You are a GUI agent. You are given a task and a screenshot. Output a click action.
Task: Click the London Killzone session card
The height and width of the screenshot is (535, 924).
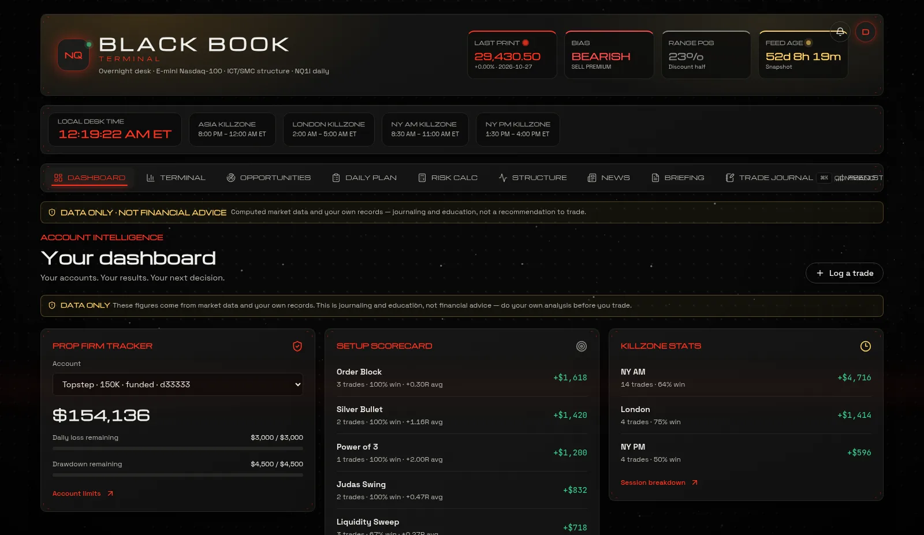pos(329,129)
